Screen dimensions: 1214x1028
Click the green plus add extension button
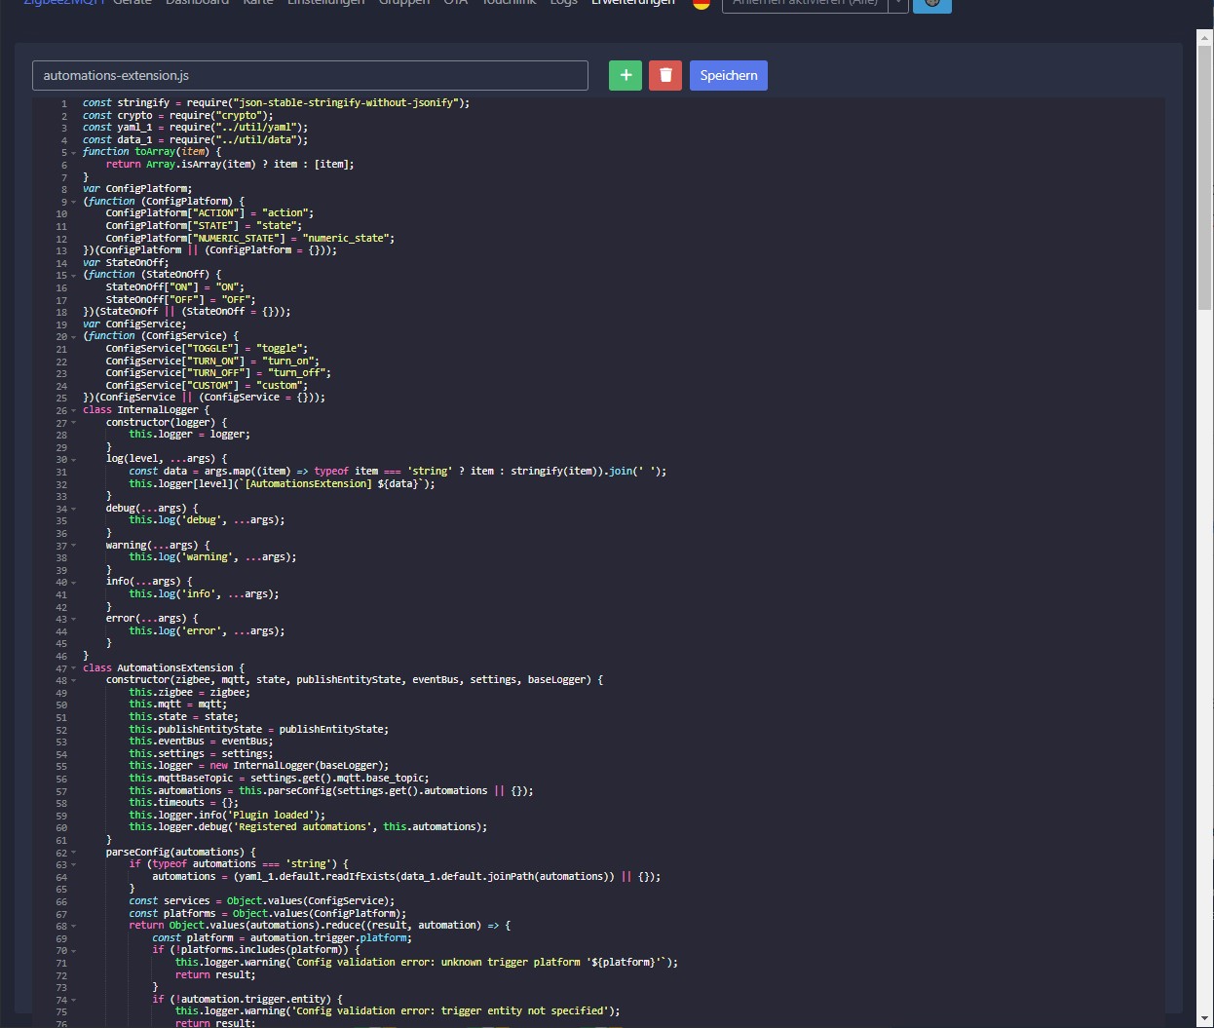(626, 75)
